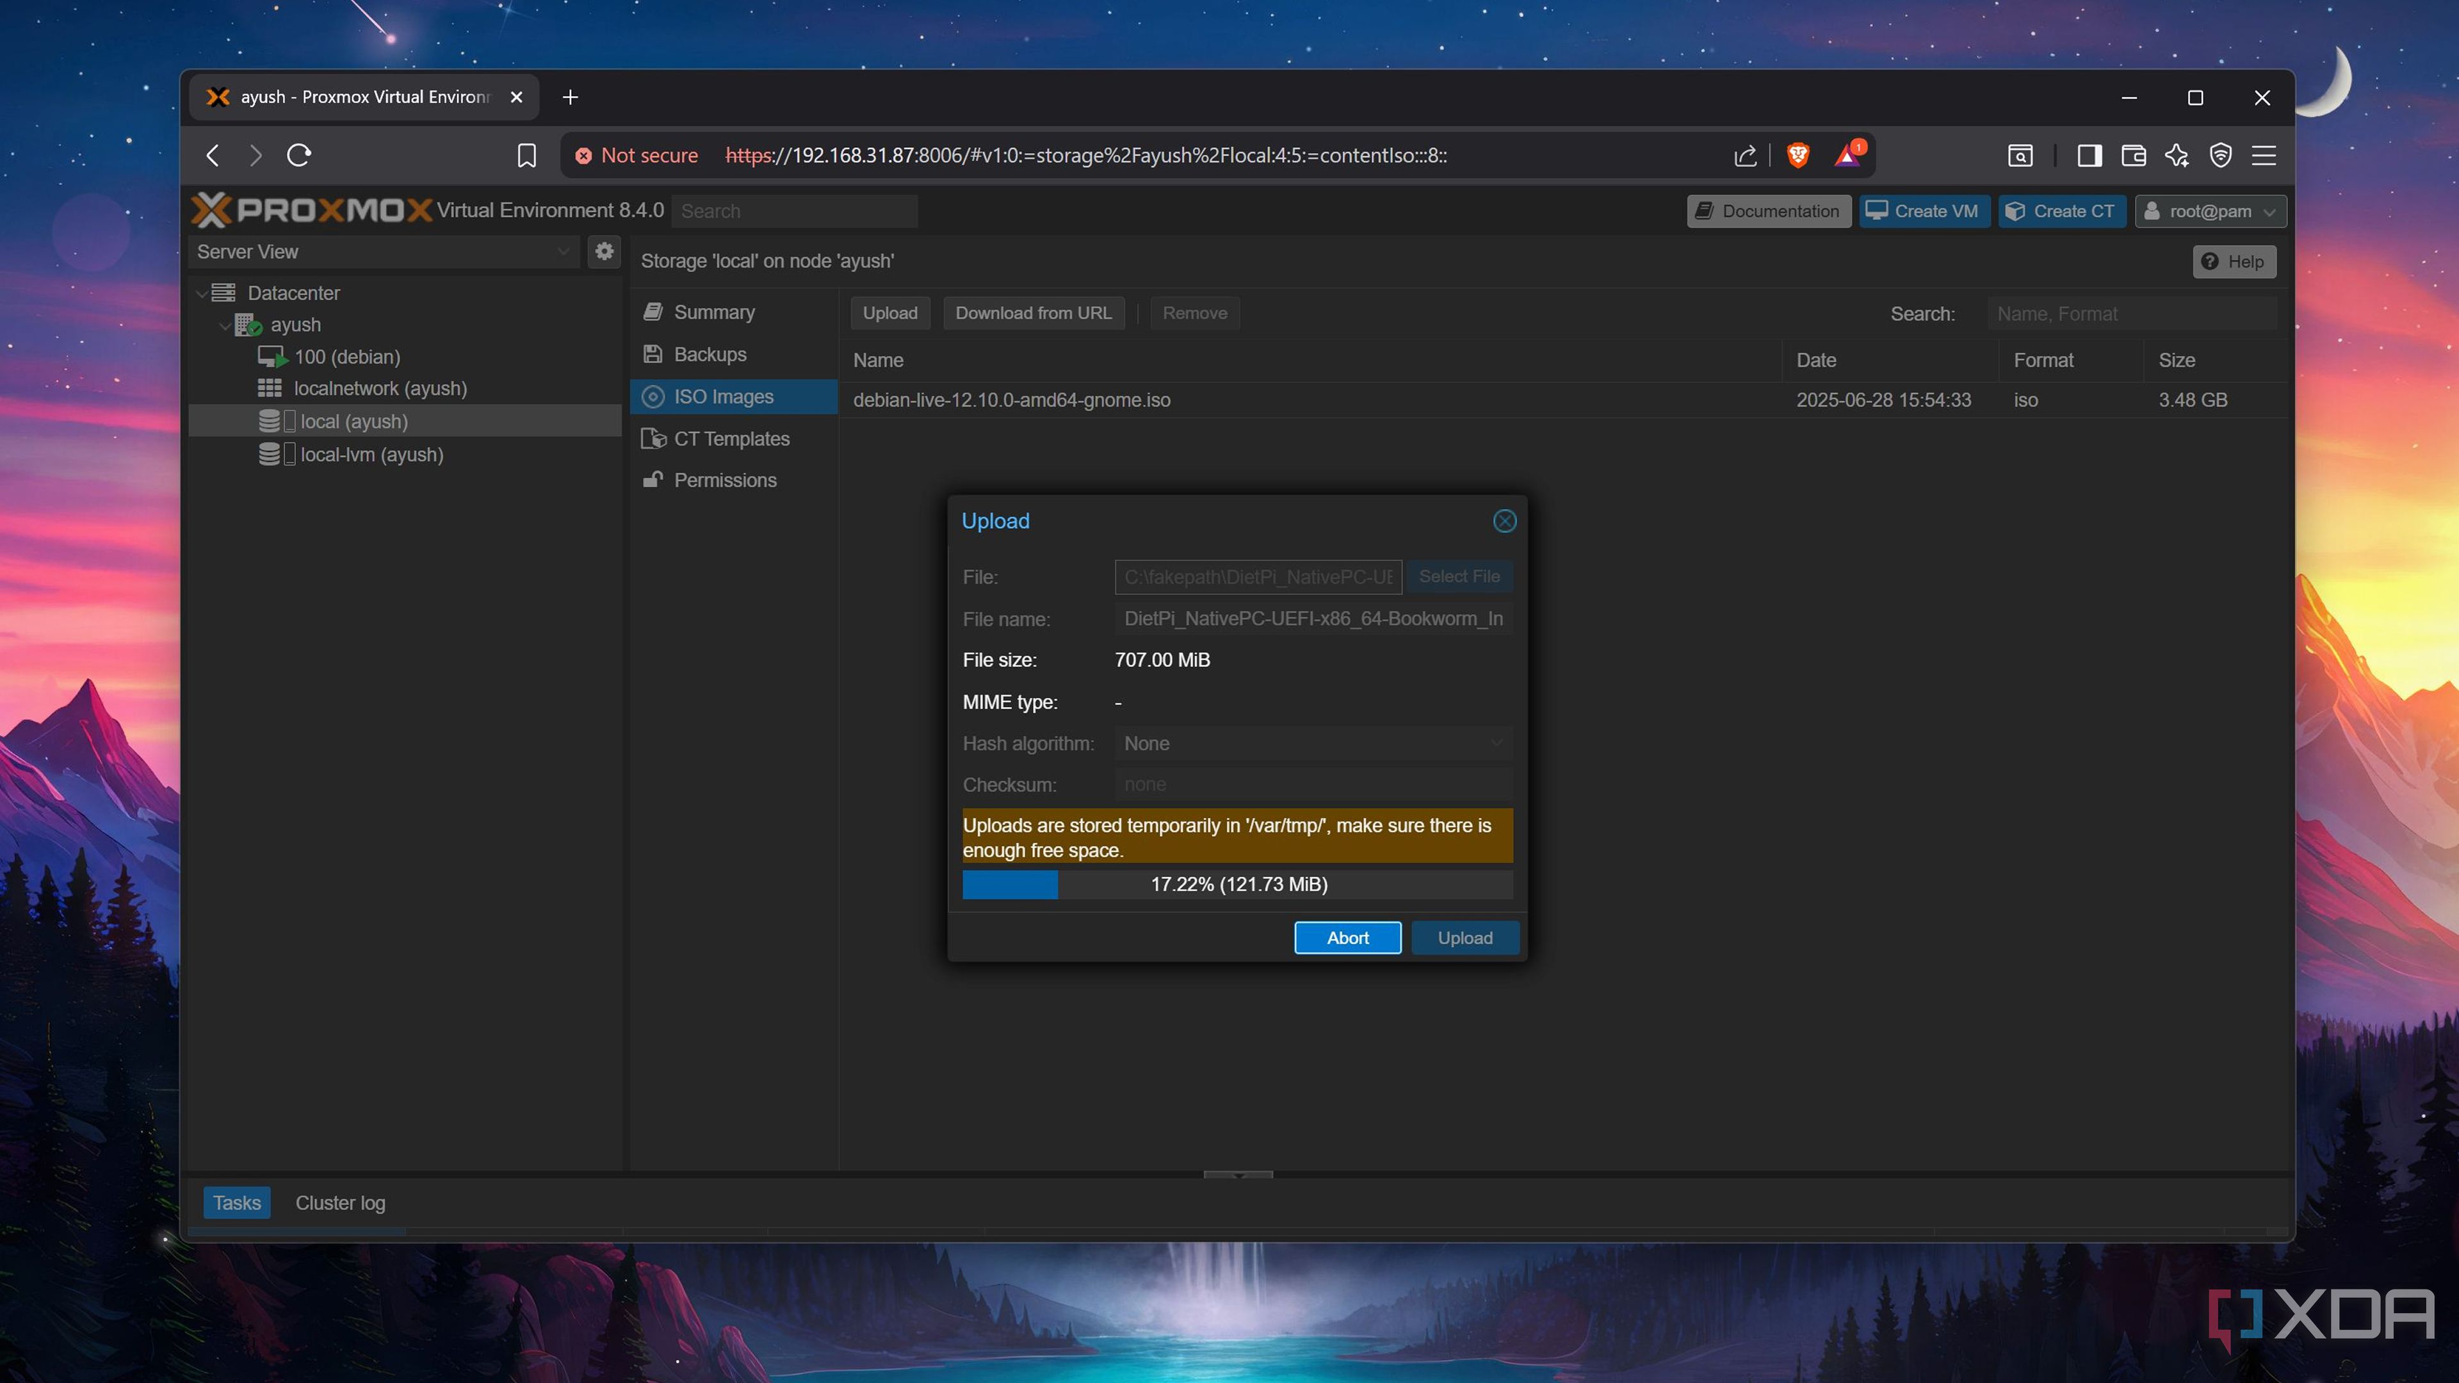The width and height of the screenshot is (2459, 1383).
Task: Open a new browser tab
Action: tap(570, 97)
